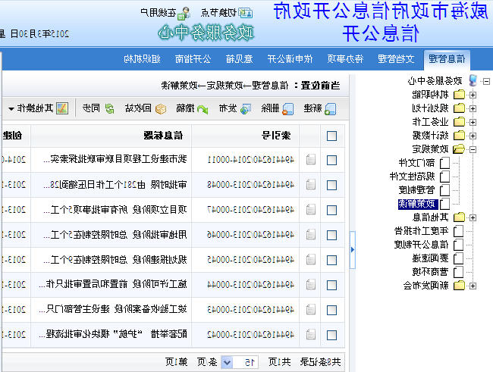This screenshot has width=493, height=372.
Task: Switch to the 待办事项 tab
Action: click(x=345, y=59)
